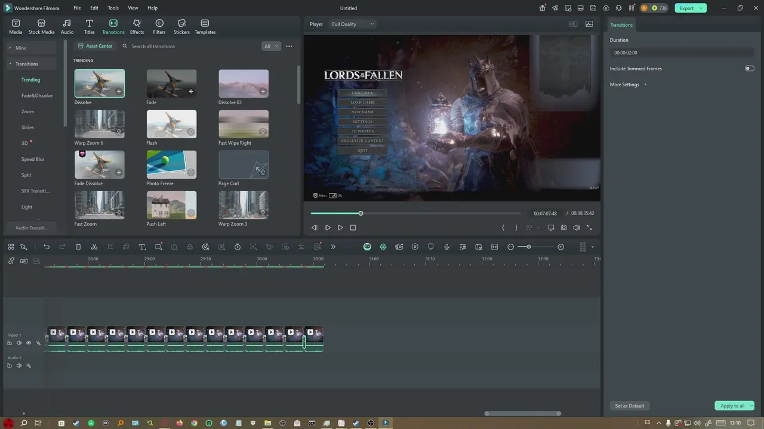Open the Stickers tab

181,27
